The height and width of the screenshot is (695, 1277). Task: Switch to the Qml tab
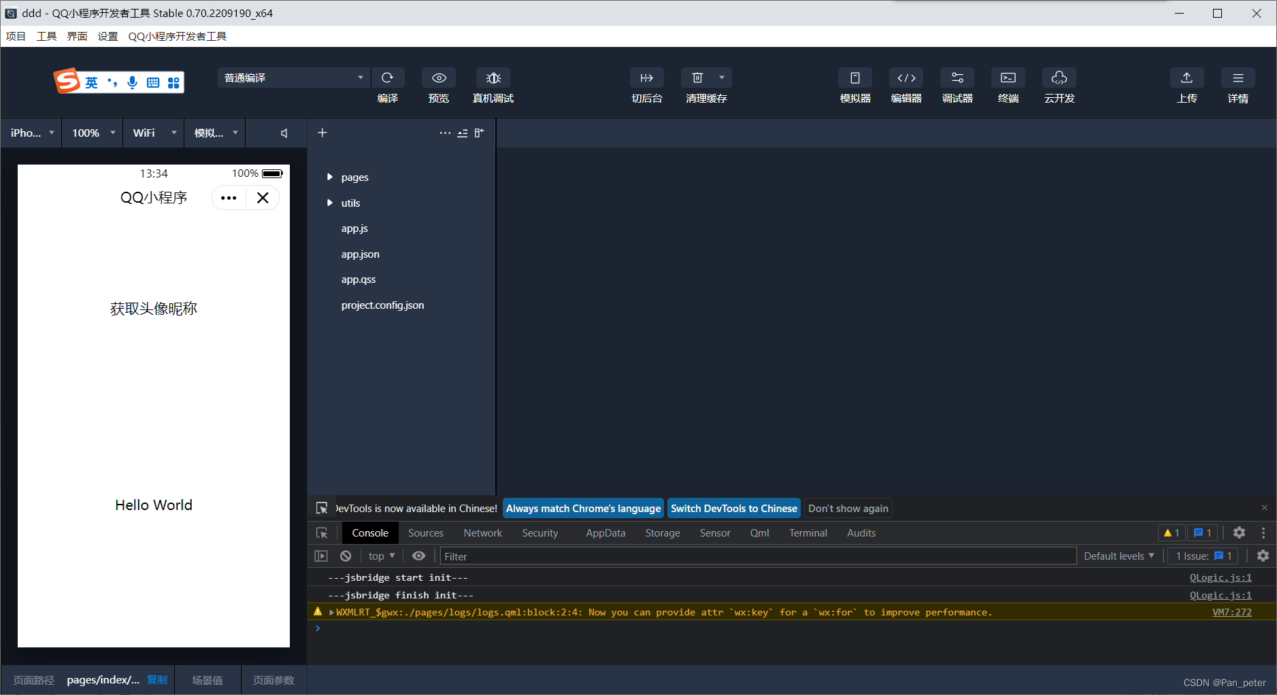[x=759, y=533]
